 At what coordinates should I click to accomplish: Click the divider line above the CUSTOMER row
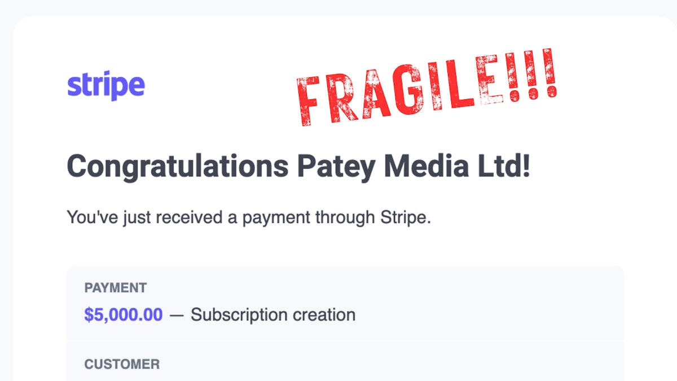[345, 341]
